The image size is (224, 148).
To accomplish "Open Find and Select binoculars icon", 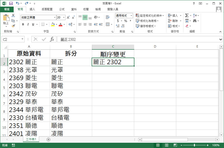I will point(195,21).
